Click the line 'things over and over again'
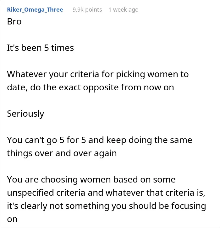Image resolution: width=220 pixels, height=228 pixels. pyautogui.click(x=62, y=153)
